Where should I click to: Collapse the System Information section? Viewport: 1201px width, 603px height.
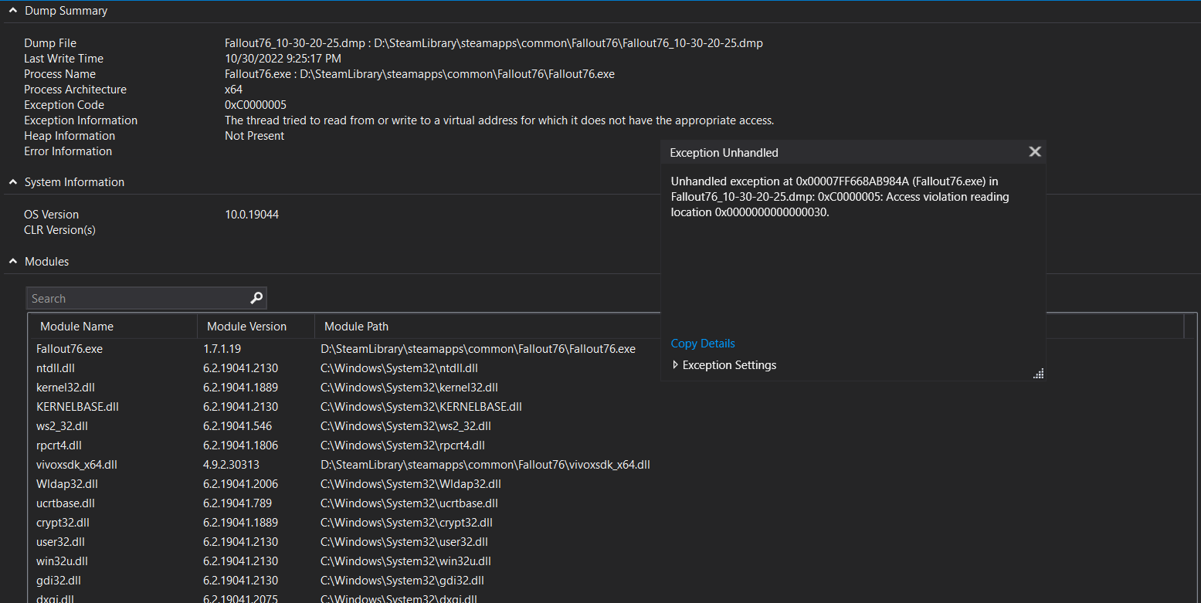pos(13,182)
